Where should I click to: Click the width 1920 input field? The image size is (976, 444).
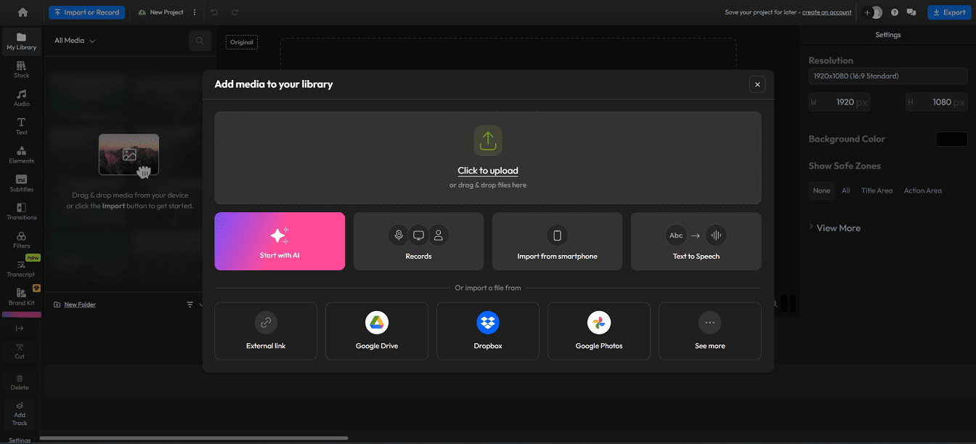[x=839, y=102]
